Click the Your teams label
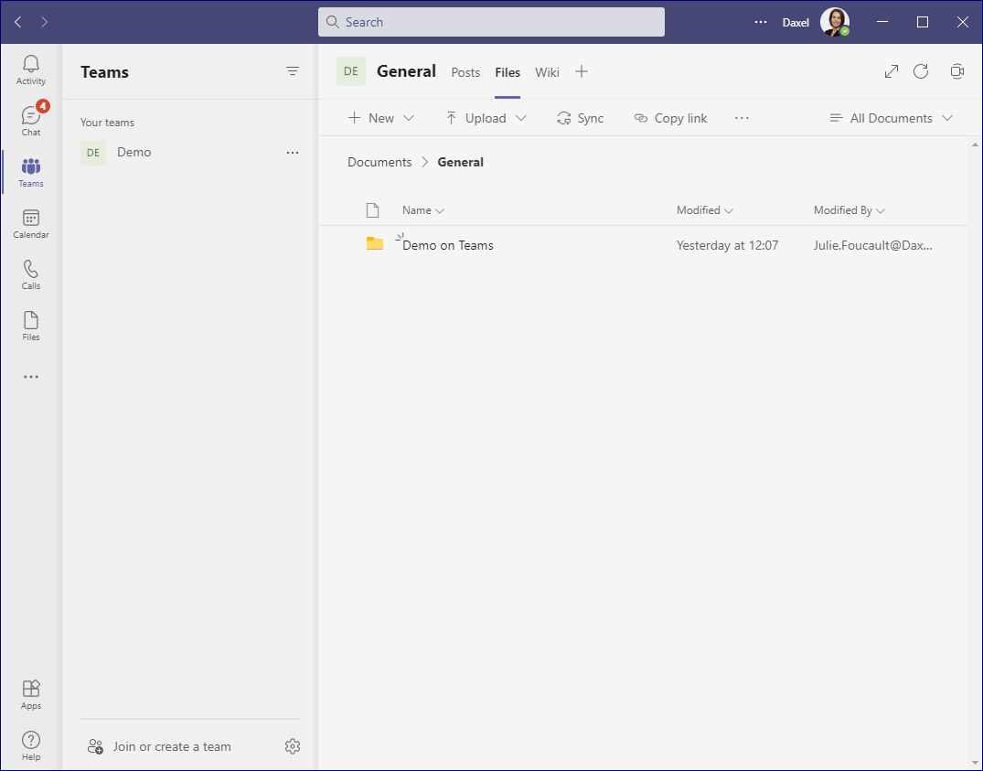 click(x=107, y=123)
